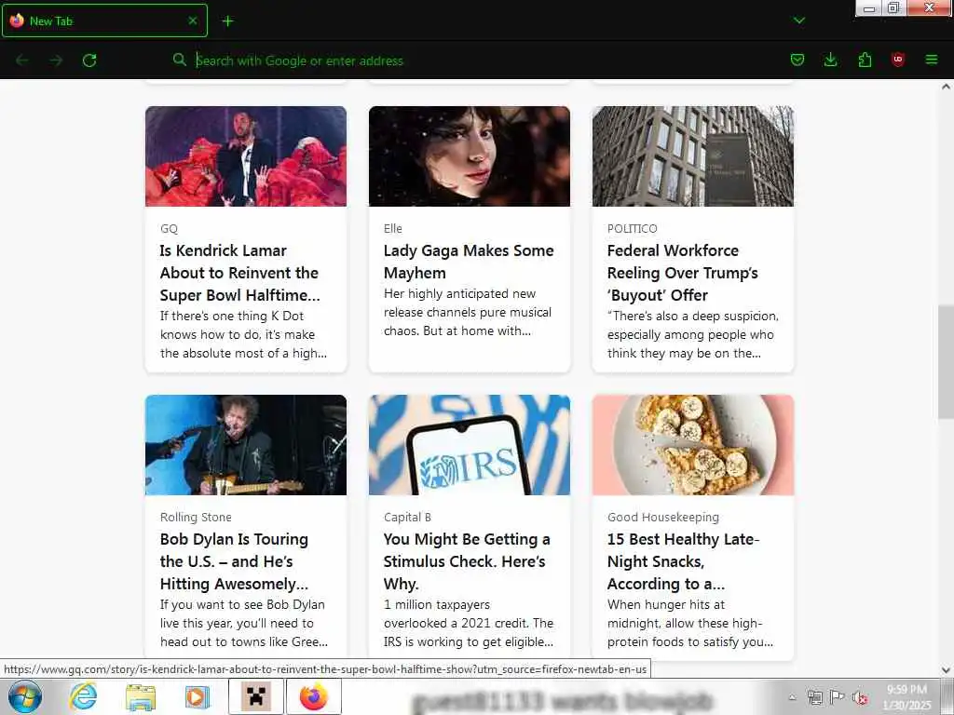This screenshot has width=954, height=715.
Task: Click the federal building photo thumbnail
Action: (693, 156)
